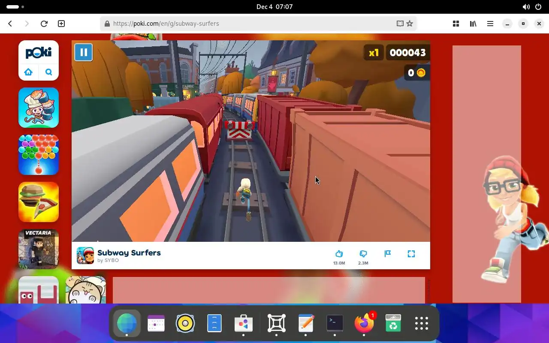Open Activities overview in top bar
The height and width of the screenshot is (343, 549).
pos(15,7)
